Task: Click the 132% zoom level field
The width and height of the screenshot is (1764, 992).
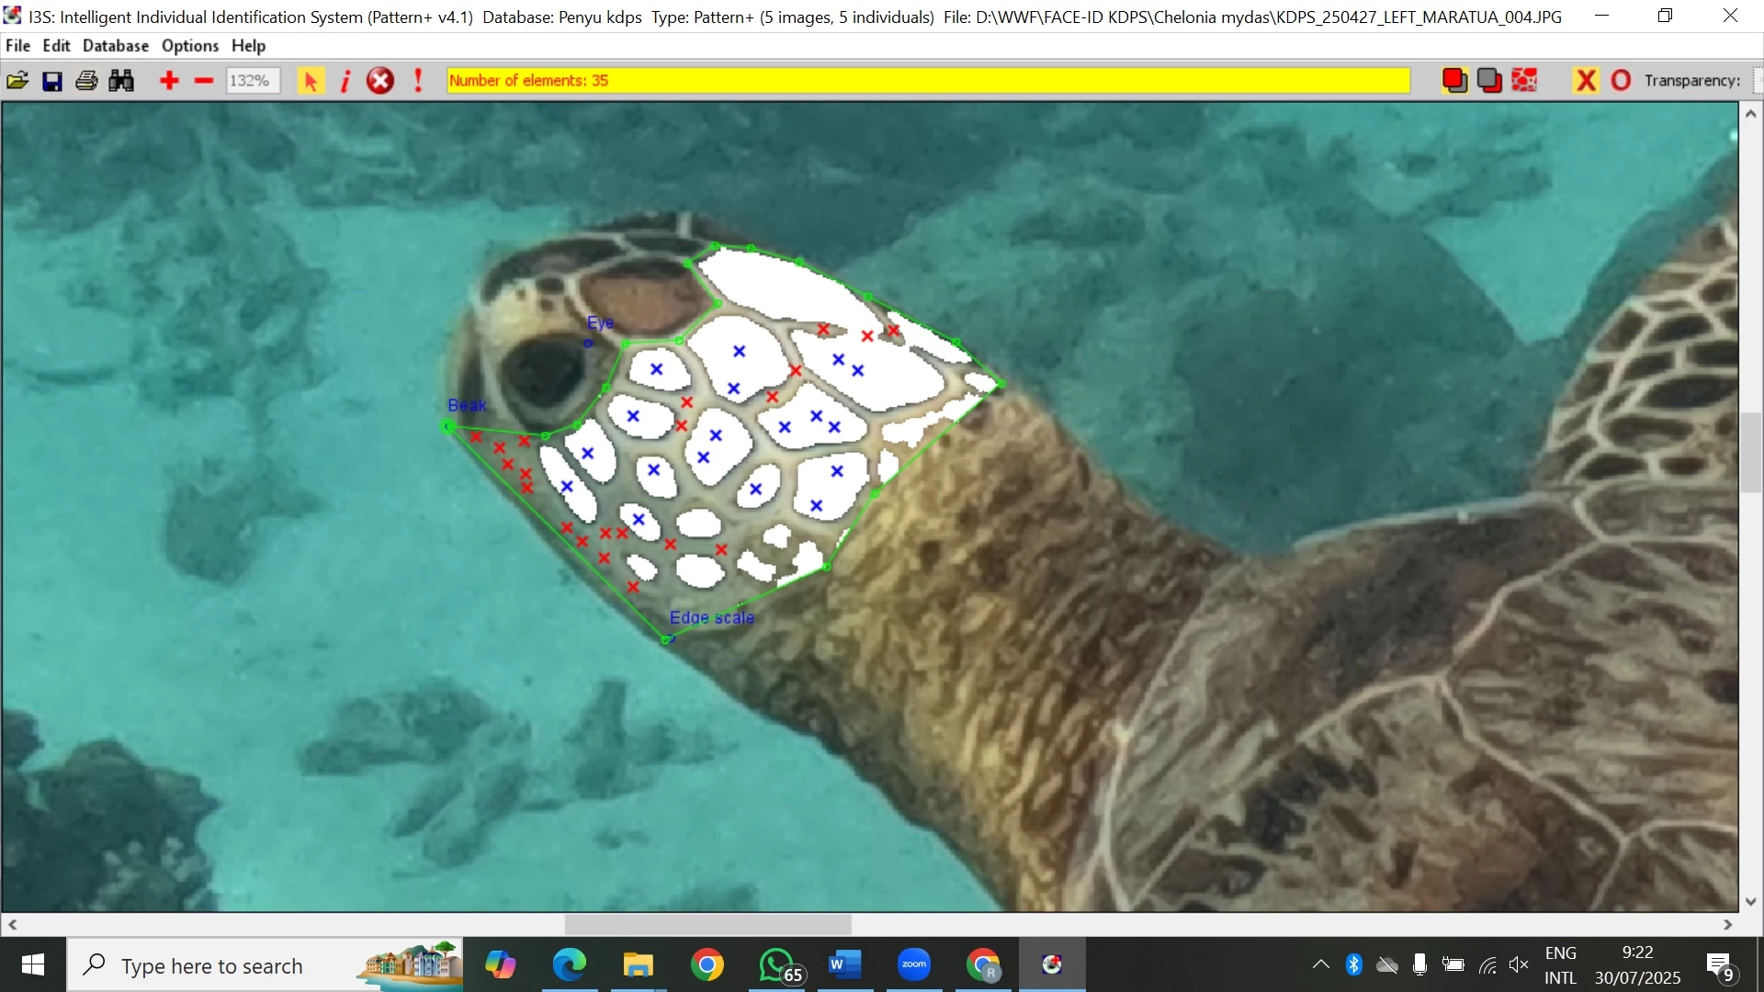Action: [x=251, y=81]
